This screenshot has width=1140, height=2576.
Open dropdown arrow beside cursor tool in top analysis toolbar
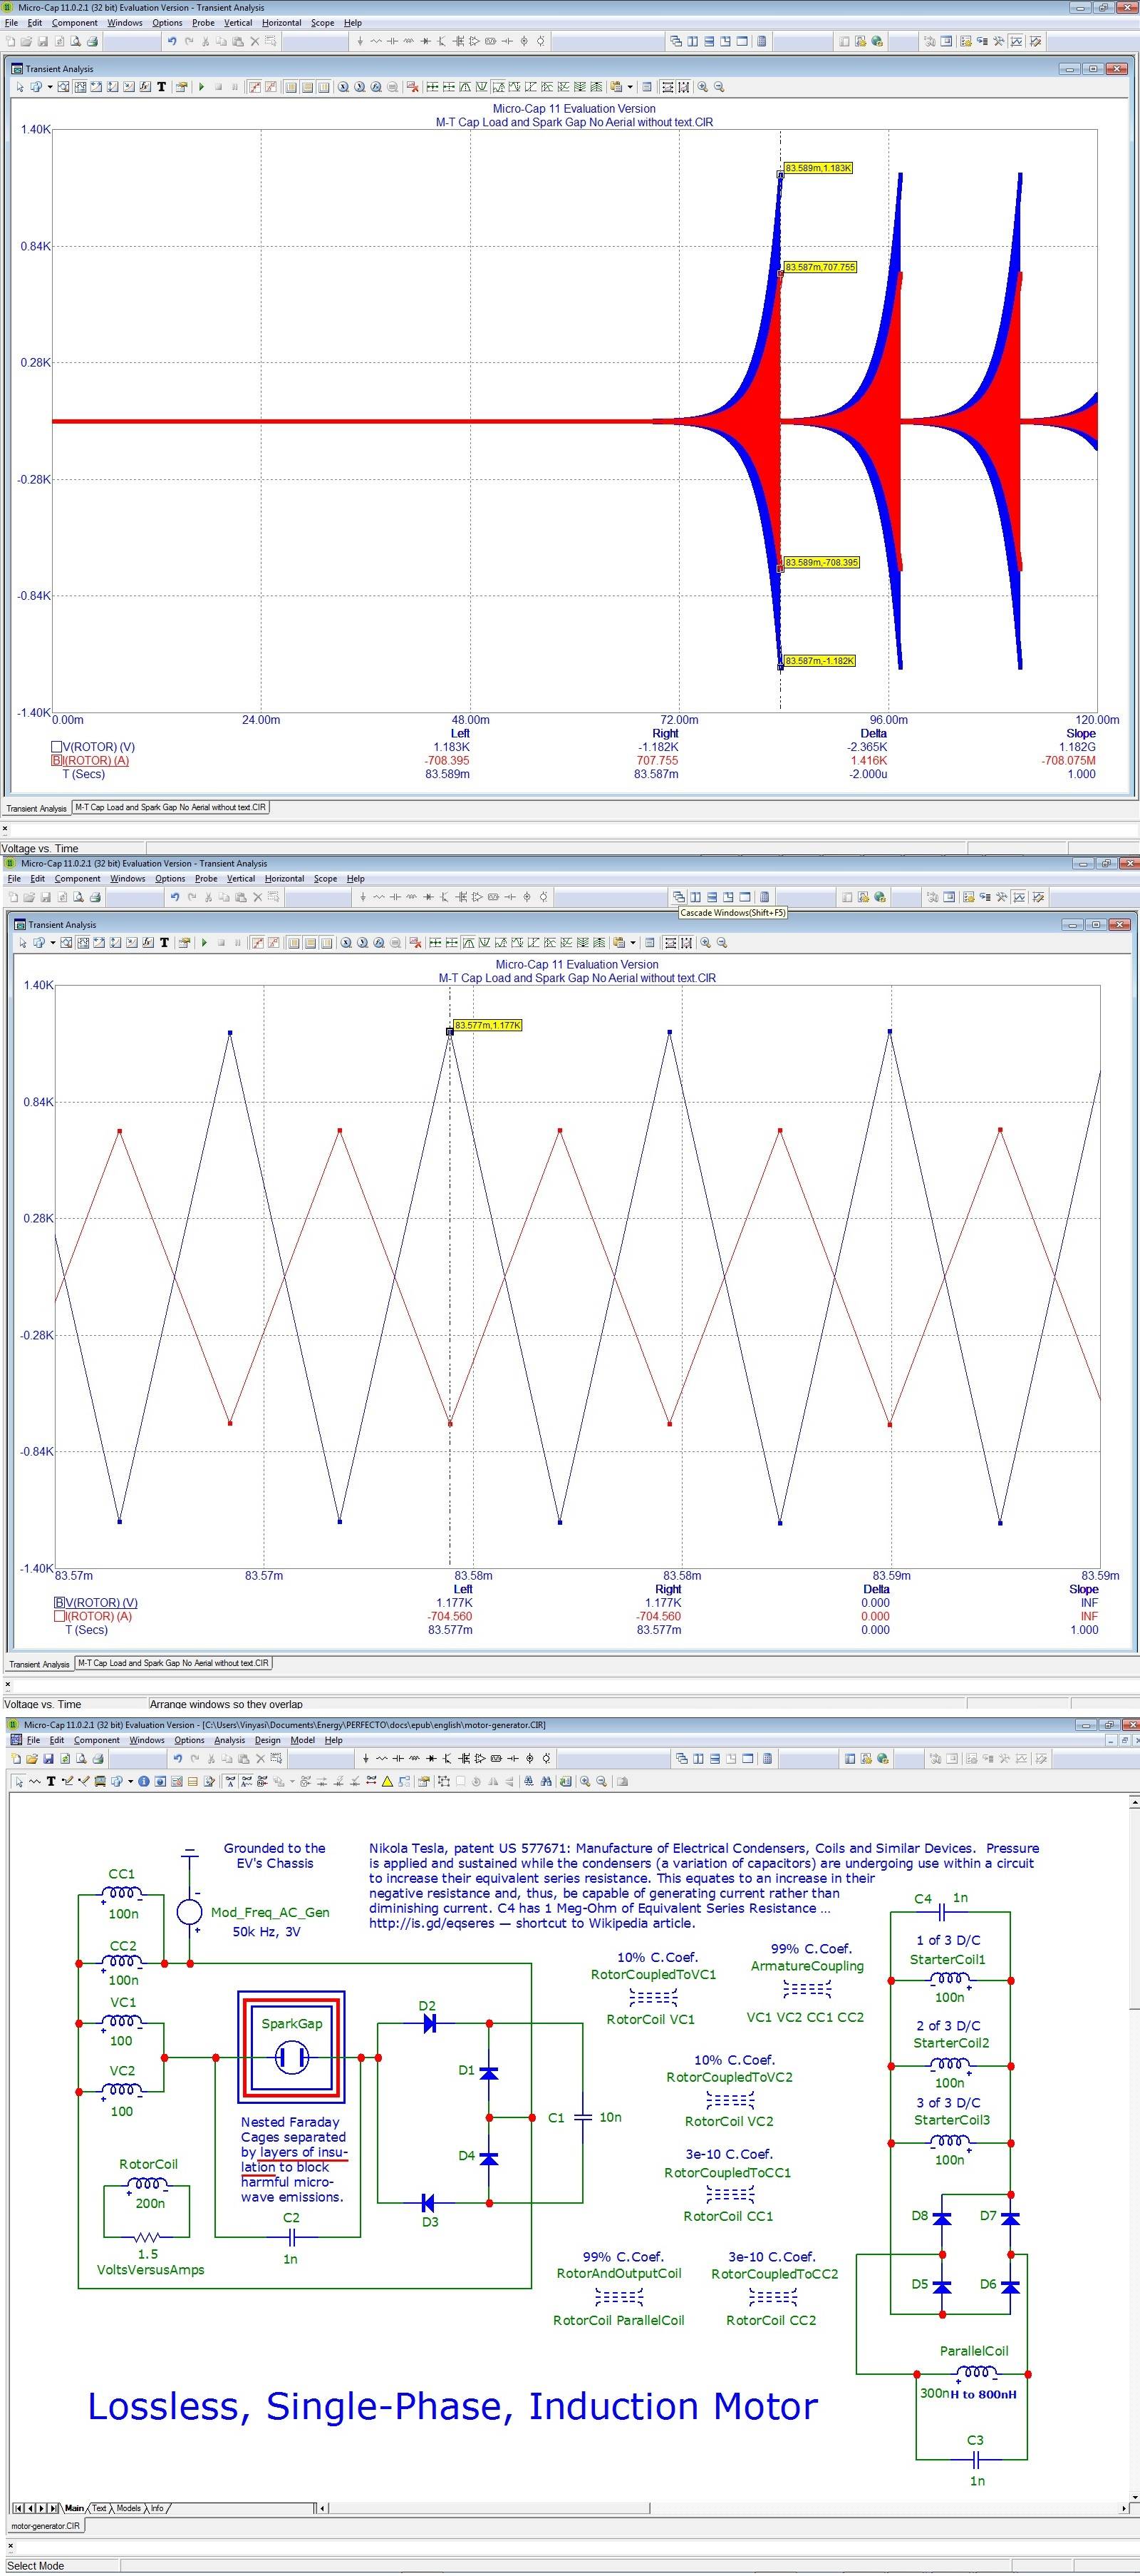[50, 87]
